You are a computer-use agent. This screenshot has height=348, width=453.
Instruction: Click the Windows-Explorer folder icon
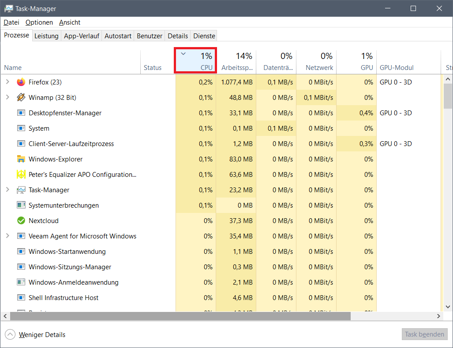(21, 159)
